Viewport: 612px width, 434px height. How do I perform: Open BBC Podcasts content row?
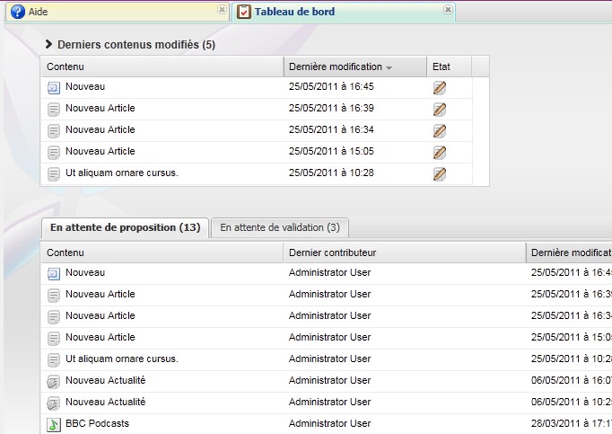tap(97, 423)
